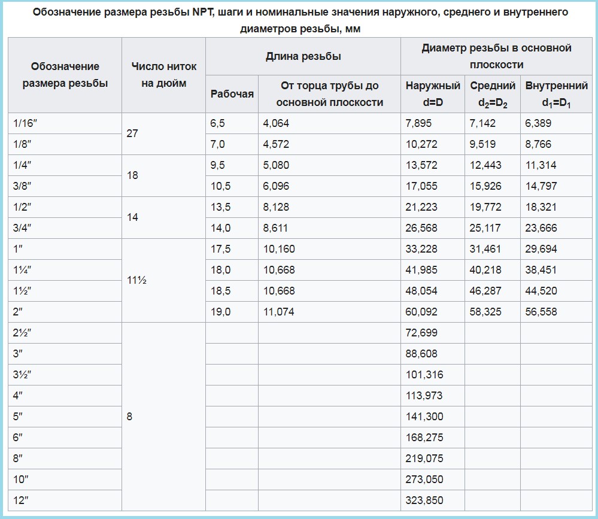598x519 pixels.
Task: Click the cell with 27 threads per inch
Action: coord(132,133)
